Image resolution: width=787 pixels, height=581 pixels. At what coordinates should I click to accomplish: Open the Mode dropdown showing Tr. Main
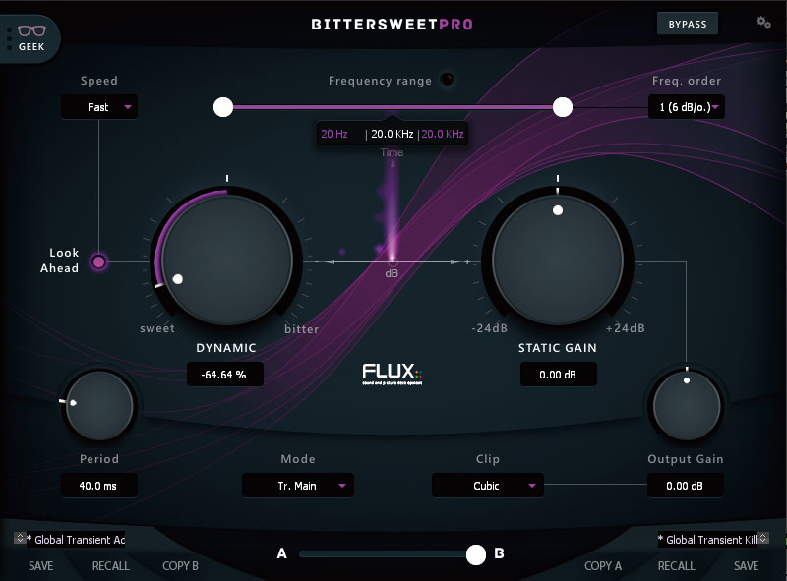tap(298, 486)
